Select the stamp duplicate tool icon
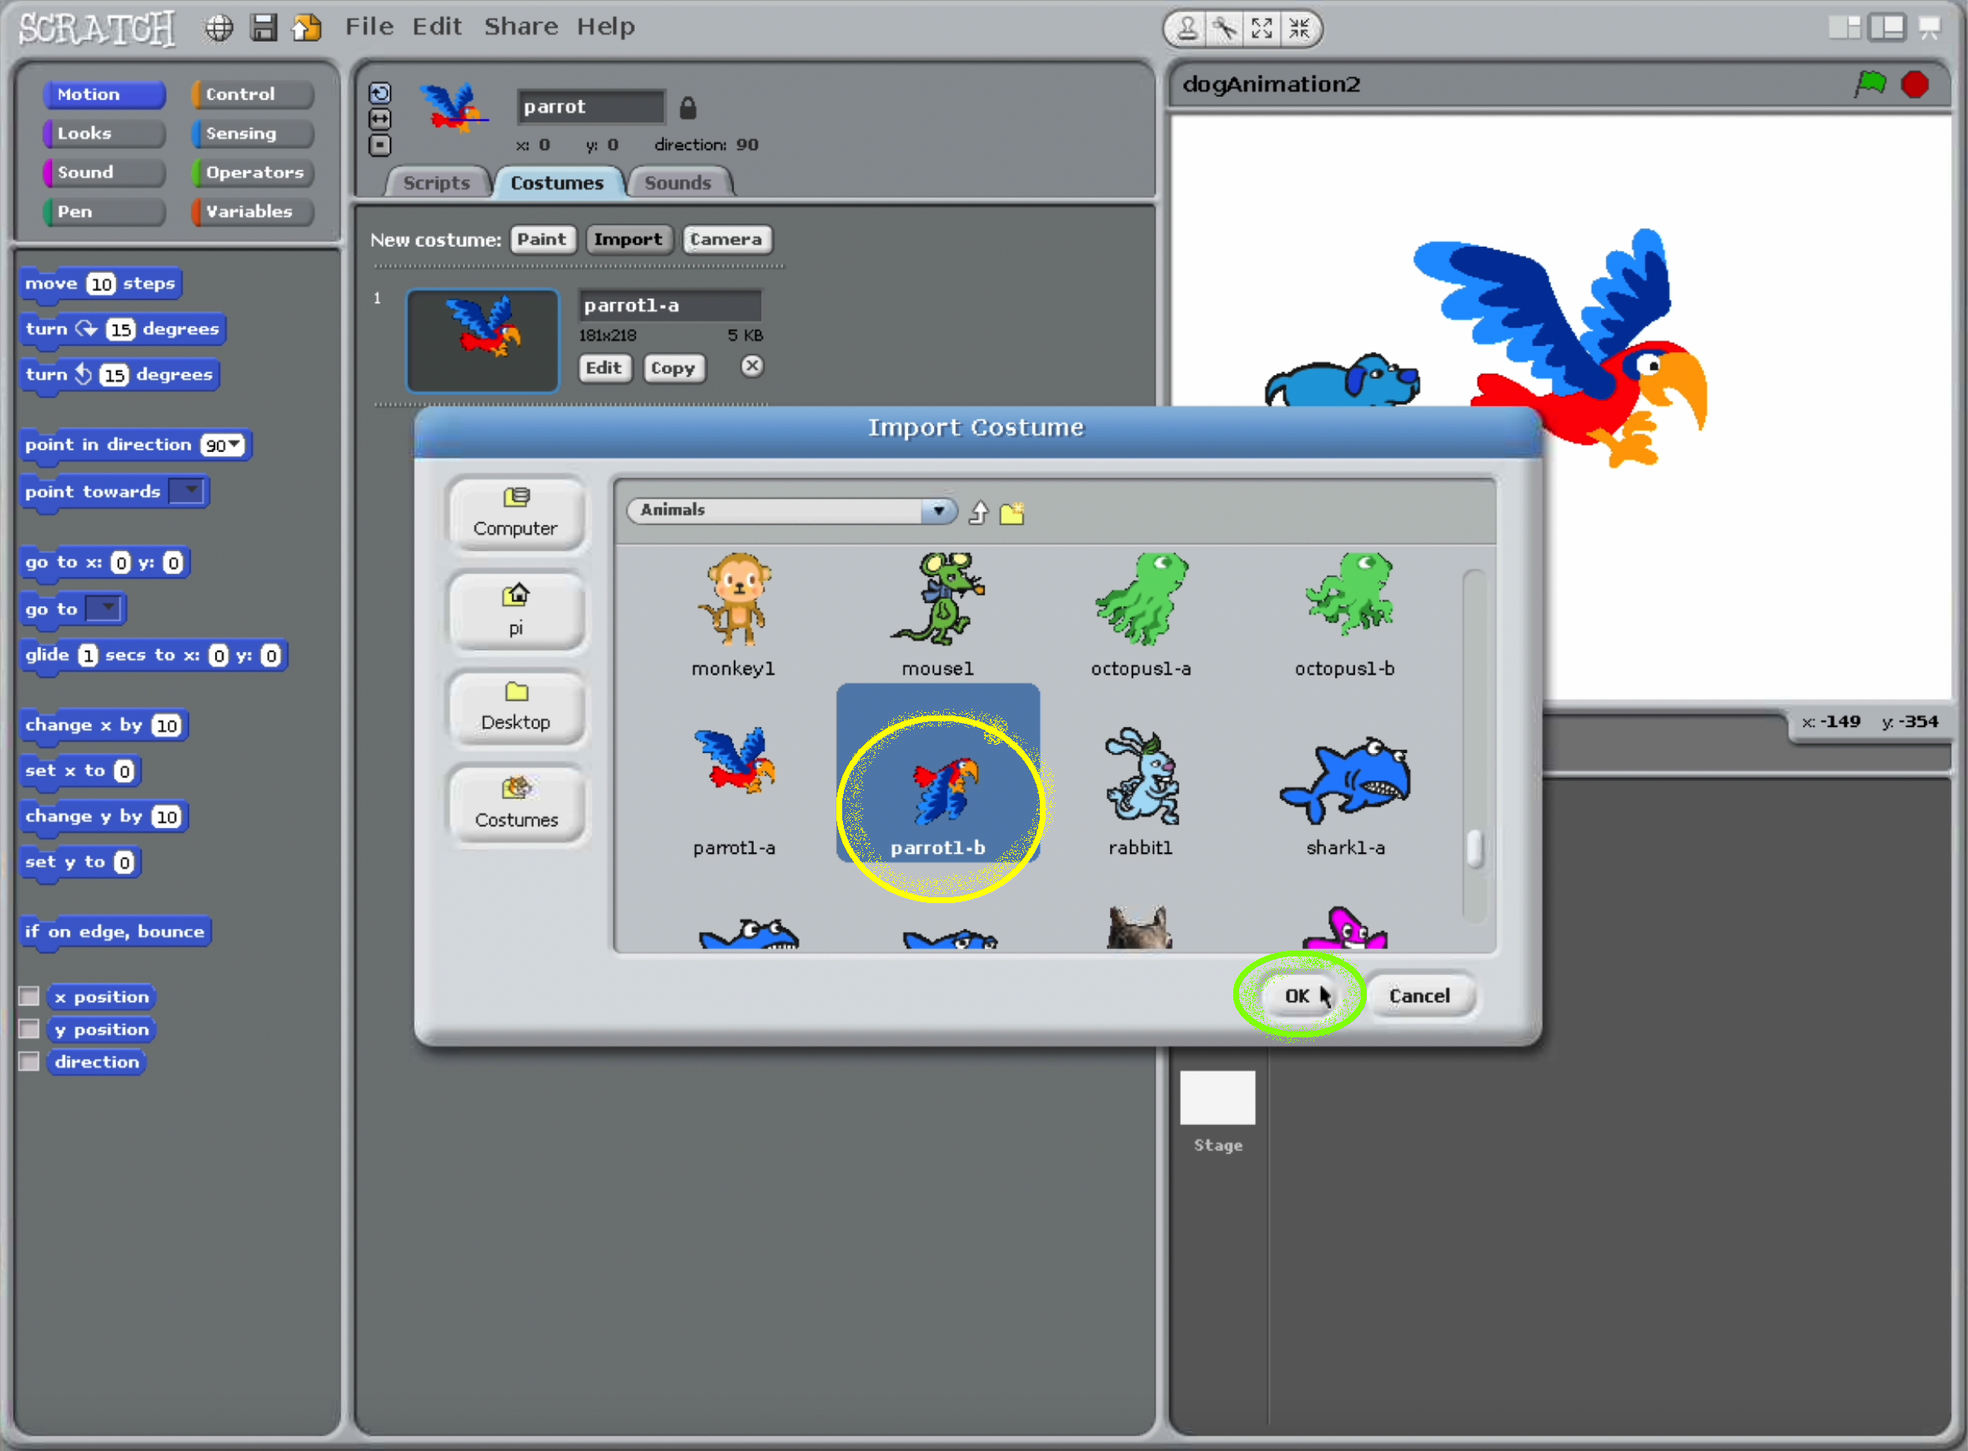Screen dimensions: 1968x1451 pyautogui.click(x=1187, y=28)
